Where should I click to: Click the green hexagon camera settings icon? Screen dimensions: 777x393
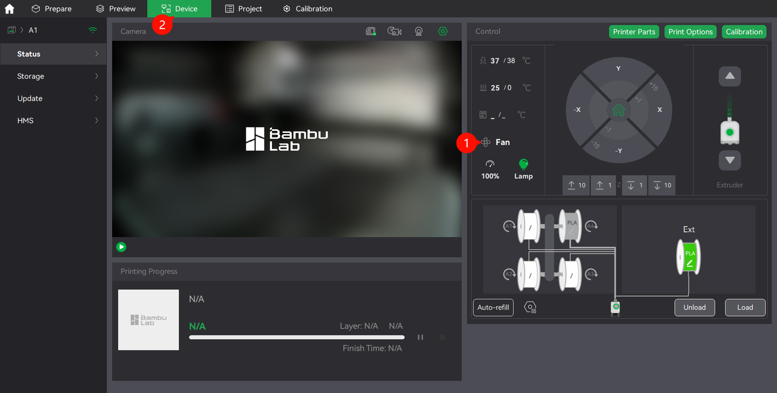[443, 32]
